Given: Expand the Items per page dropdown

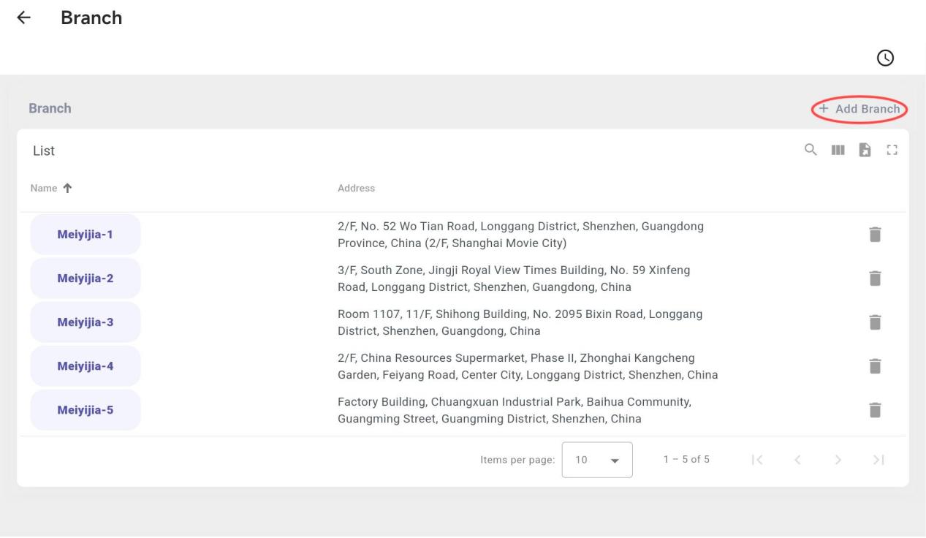Looking at the screenshot, I should [x=596, y=460].
